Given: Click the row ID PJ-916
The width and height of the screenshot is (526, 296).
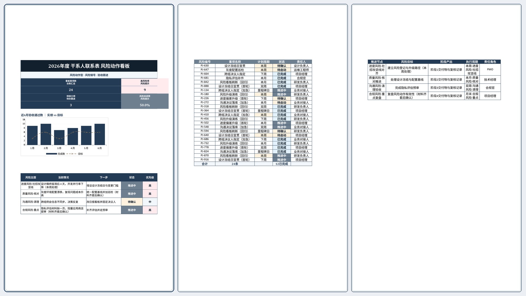Looking at the screenshot, I should (x=205, y=160).
